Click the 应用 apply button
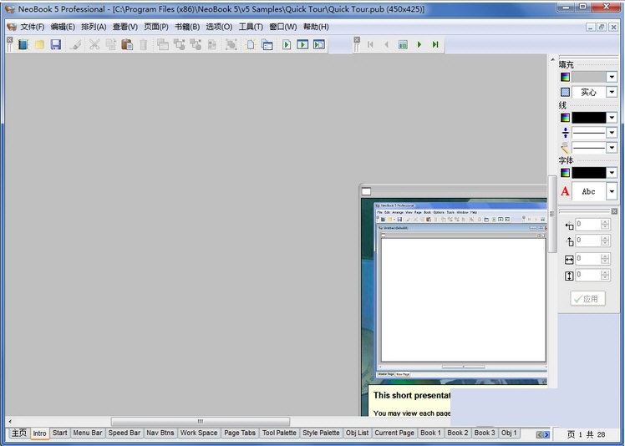Screen dimensions: 625x446 pos(588,298)
